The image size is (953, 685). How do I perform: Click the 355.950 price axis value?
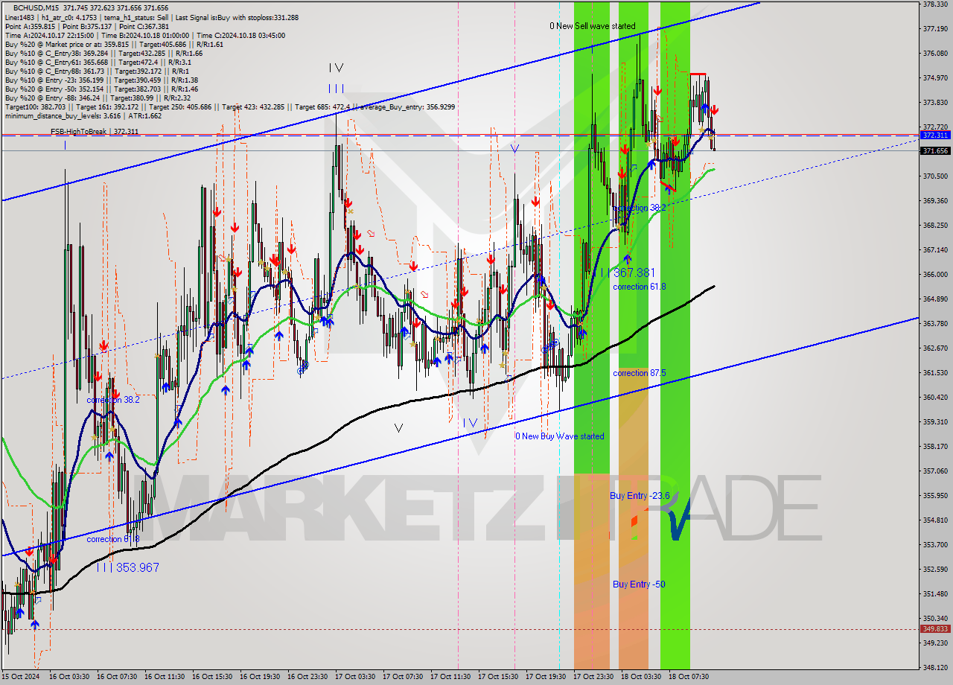pyautogui.click(x=934, y=496)
